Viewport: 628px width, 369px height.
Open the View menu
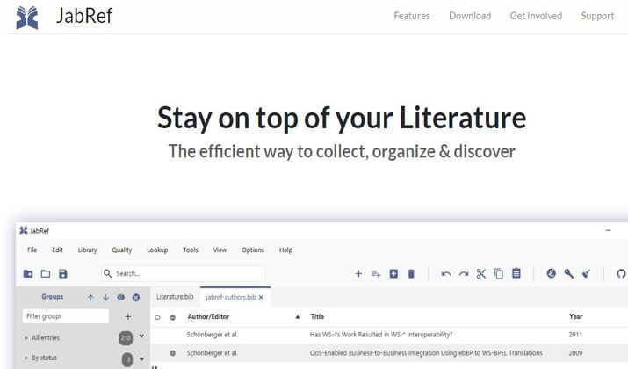tap(220, 250)
